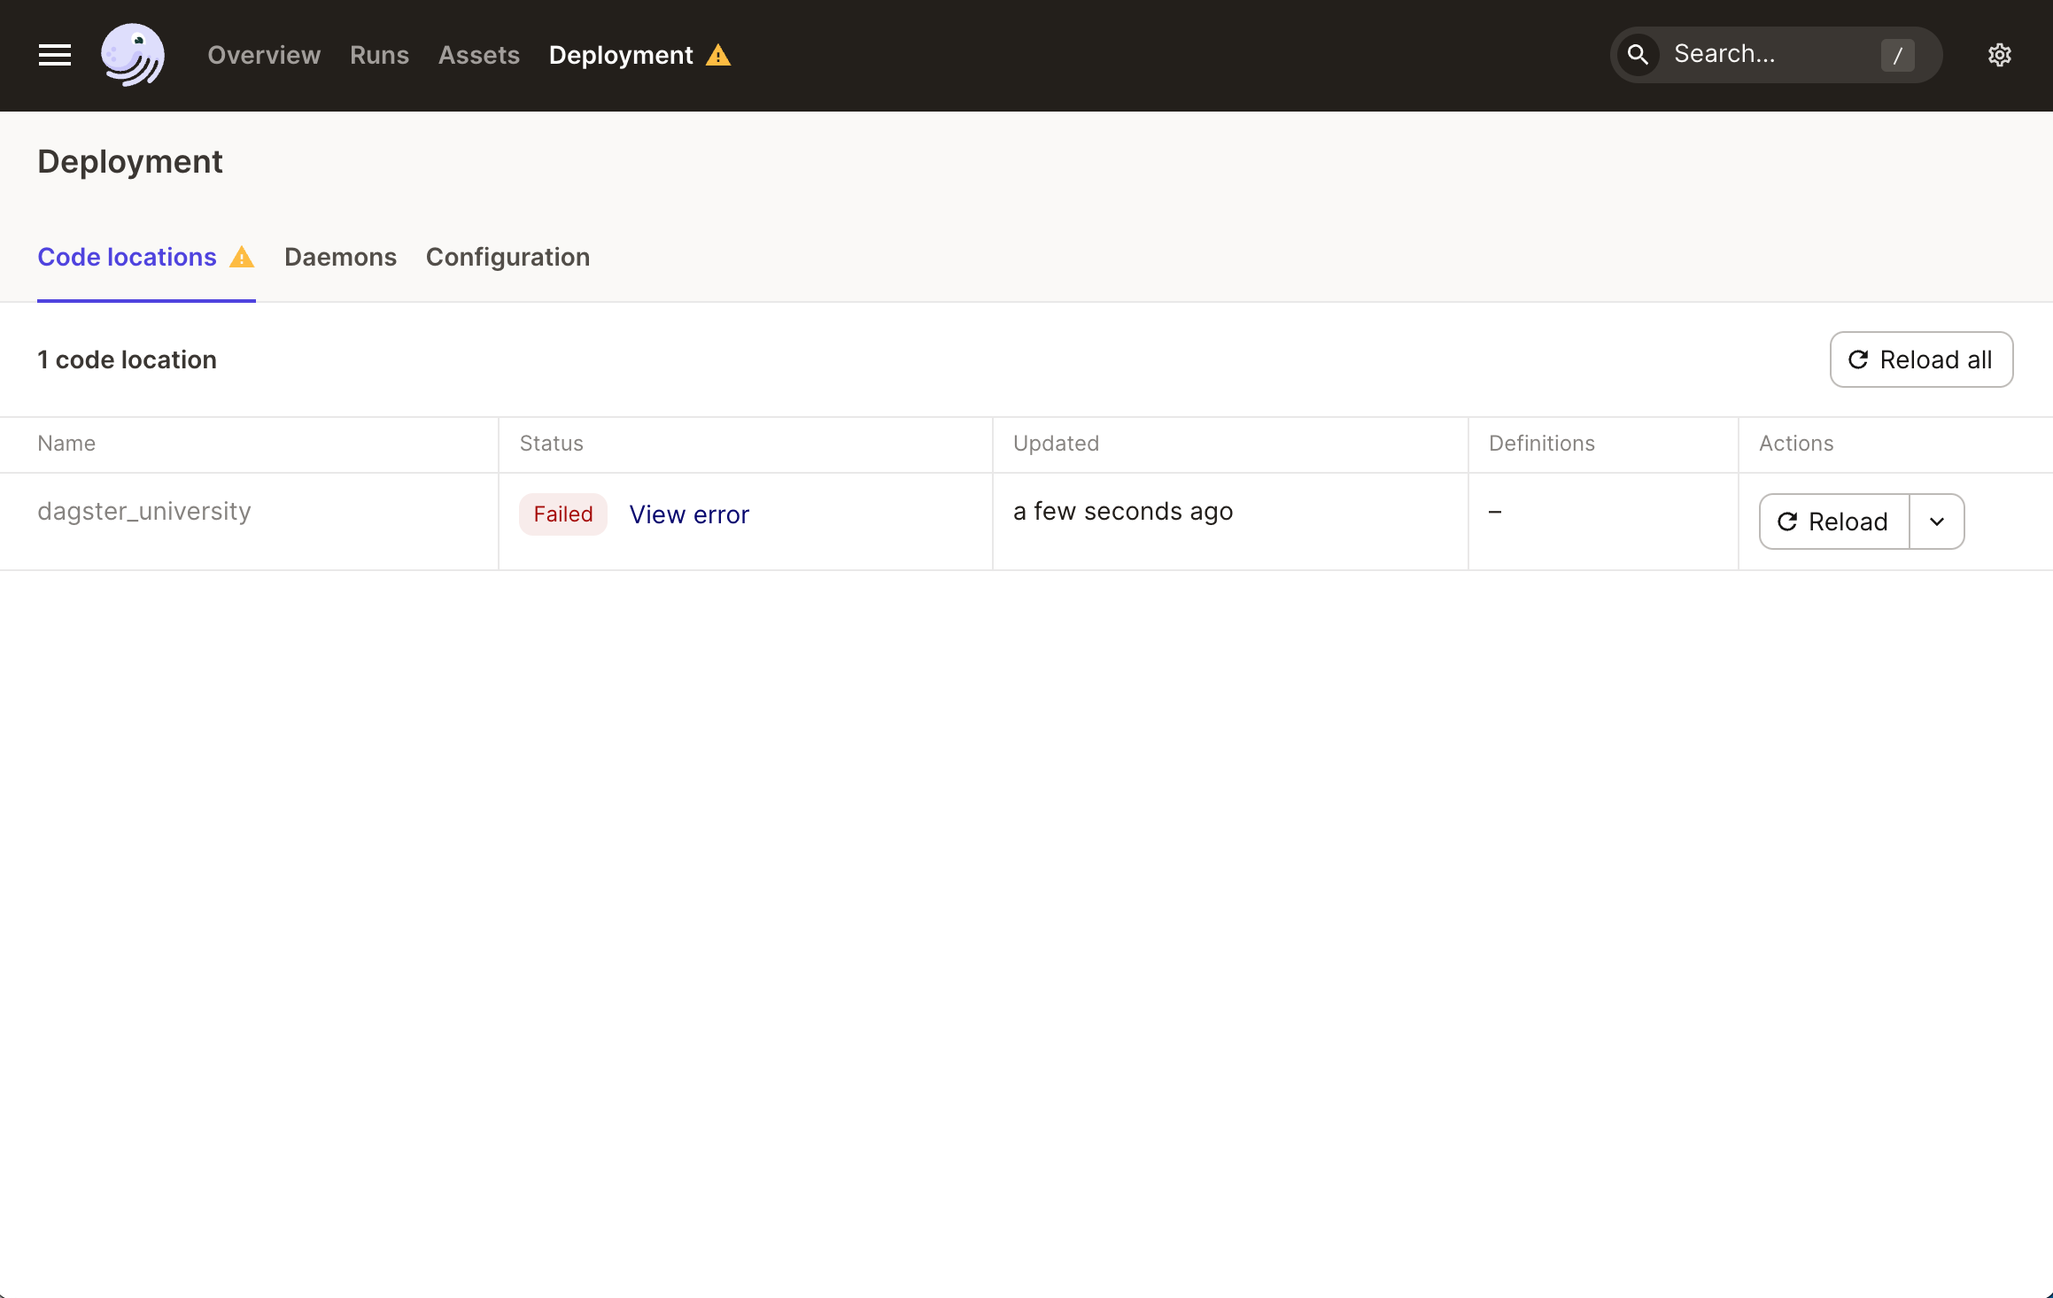2053x1298 pixels.
Task: Click the Updated column header
Action: coord(1056,444)
